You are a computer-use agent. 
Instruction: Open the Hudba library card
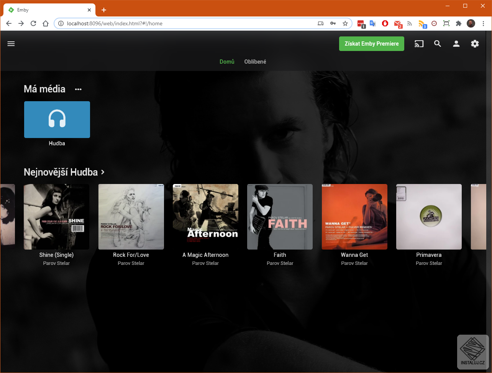tap(57, 120)
